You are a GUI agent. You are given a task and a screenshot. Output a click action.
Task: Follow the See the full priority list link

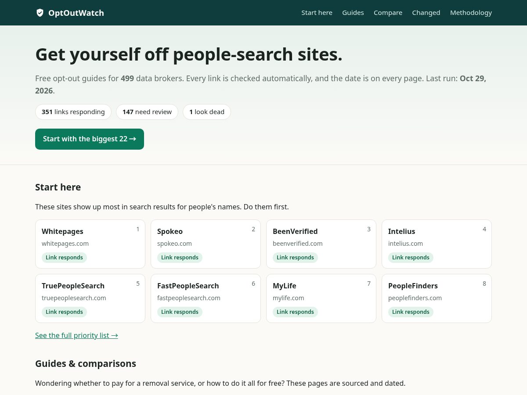[76, 335]
